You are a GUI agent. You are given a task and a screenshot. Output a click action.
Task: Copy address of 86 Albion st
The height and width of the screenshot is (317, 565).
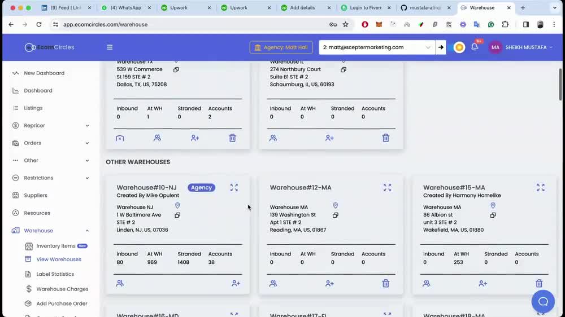pyautogui.click(x=493, y=215)
